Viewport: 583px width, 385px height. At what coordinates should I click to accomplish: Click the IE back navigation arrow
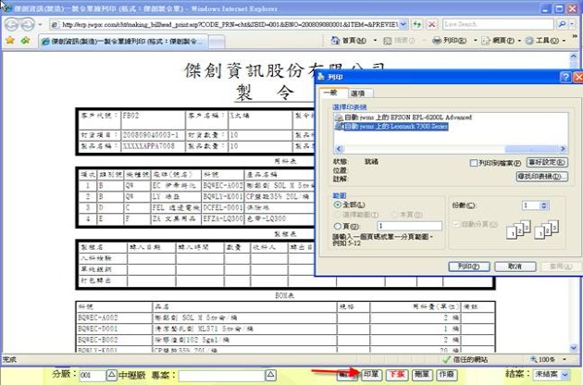click(x=13, y=22)
